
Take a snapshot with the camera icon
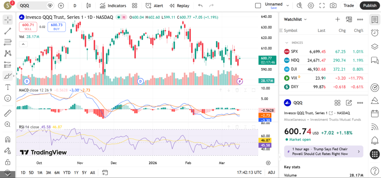click(x=333, y=6)
